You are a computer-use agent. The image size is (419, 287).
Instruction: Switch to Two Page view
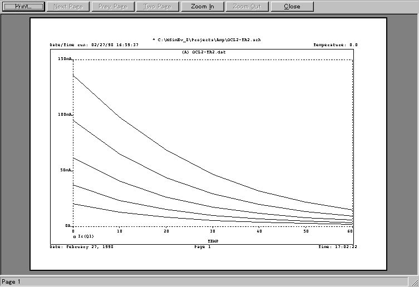pos(157,7)
